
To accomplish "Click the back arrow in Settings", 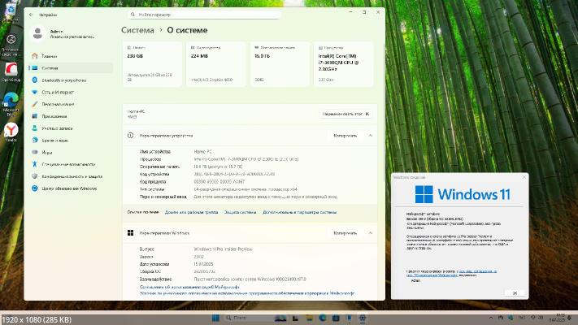I will pyautogui.click(x=31, y=15).
